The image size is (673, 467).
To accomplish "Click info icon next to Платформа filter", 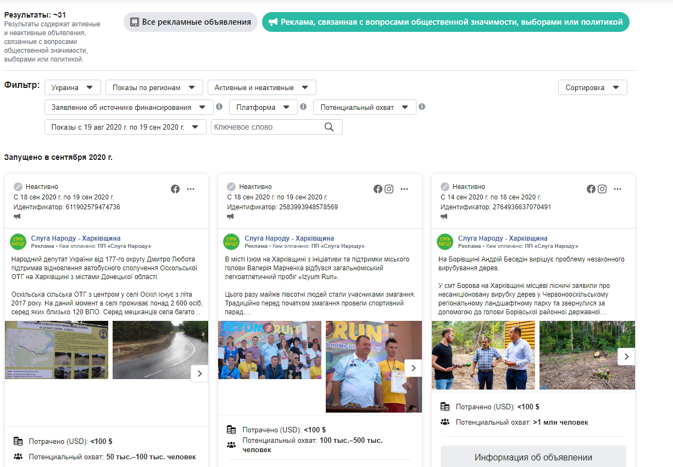I will coord(303,107).
